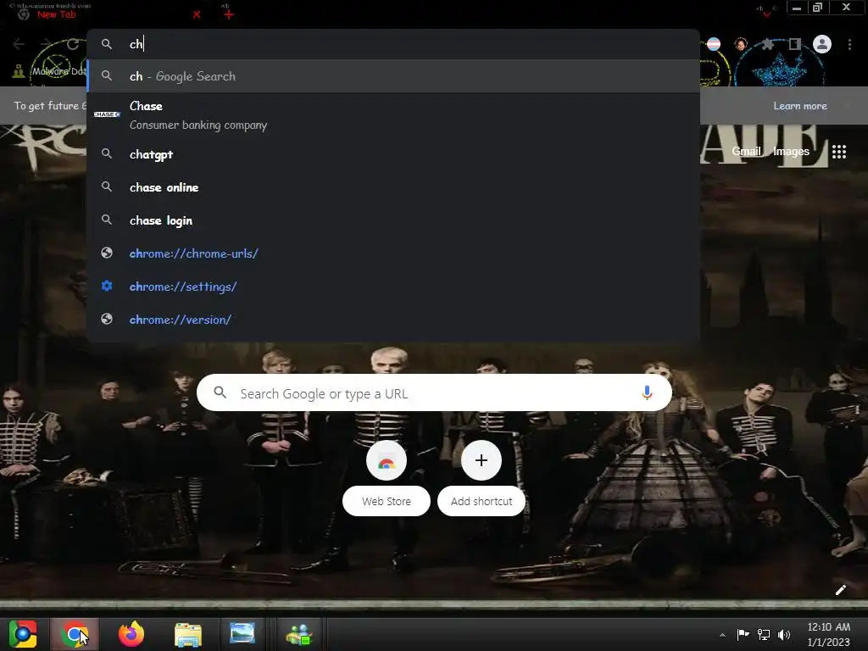868x651 pixels.
Task: Click the browser Forward arrow
Action: click(46, 44)
